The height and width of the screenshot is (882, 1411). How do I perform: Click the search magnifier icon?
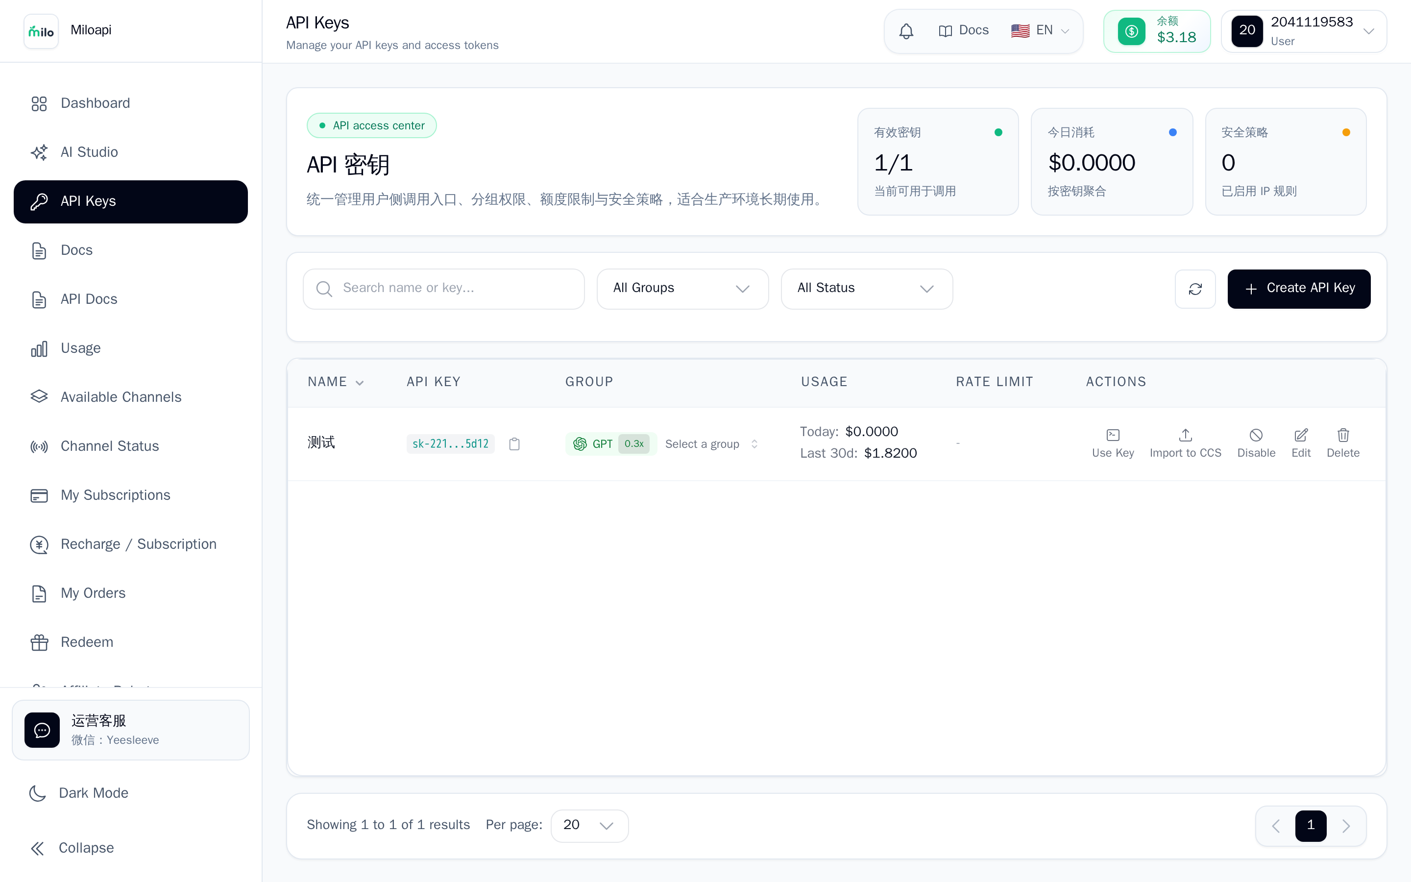324,289
